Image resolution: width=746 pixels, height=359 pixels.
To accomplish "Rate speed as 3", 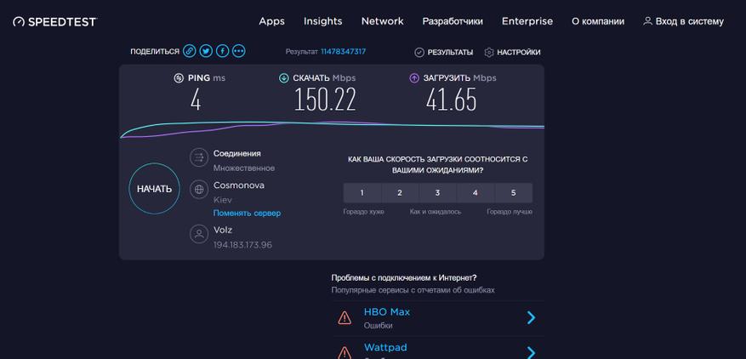I will pos(438,193).
